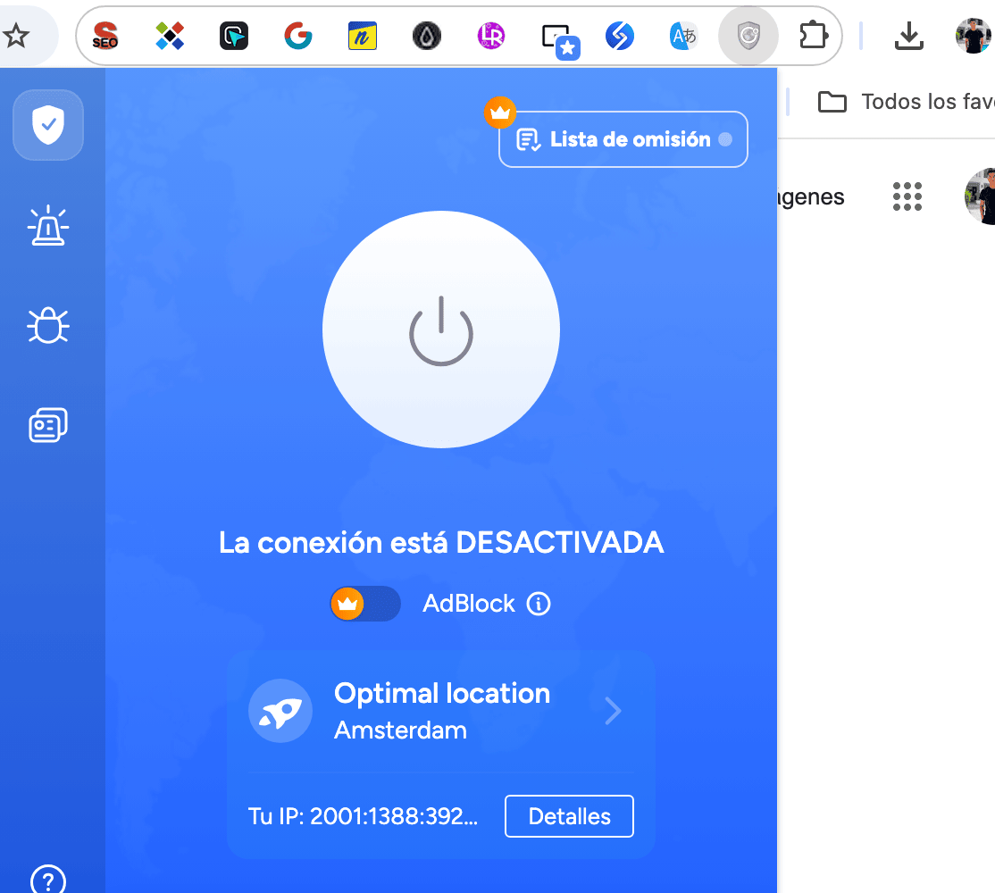995x893 pixels.
Task: Expand the Optimal location chevron
Action: pos(613,711)
